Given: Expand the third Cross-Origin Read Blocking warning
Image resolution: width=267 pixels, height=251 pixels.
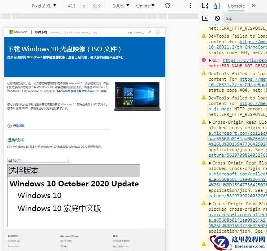Looking at the screenshot, I should (210, 204).
